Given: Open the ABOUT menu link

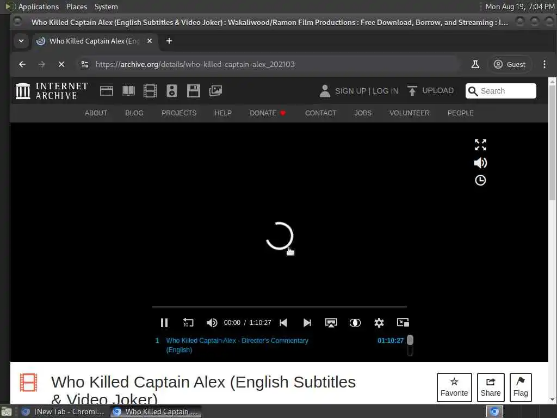Looking at the screenshot, I should pos(96,113).
